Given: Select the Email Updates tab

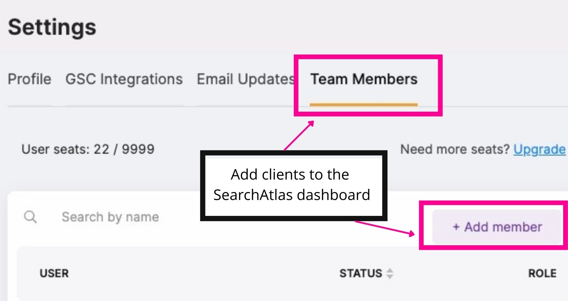Looking at the screenshot, I should click(x=245, y=79).
